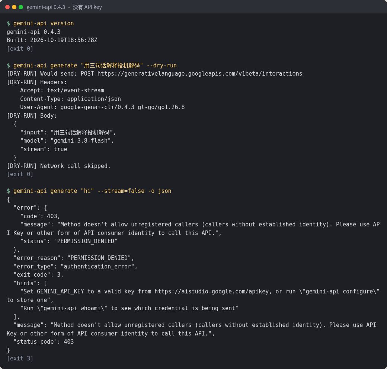
Task: Click the '"error_type": "authentication_error"' line
Action: click(x=76, y=267)
